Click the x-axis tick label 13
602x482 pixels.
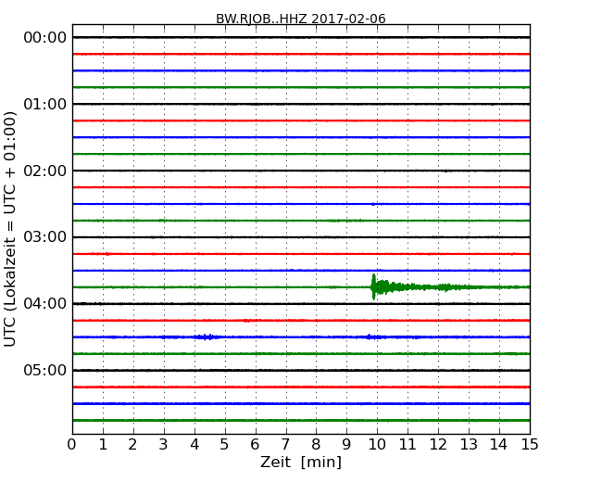[469, 445]
